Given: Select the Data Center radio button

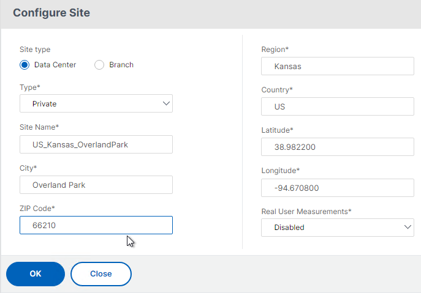Looking at the screenshot, I should click(x=25, y=65).
